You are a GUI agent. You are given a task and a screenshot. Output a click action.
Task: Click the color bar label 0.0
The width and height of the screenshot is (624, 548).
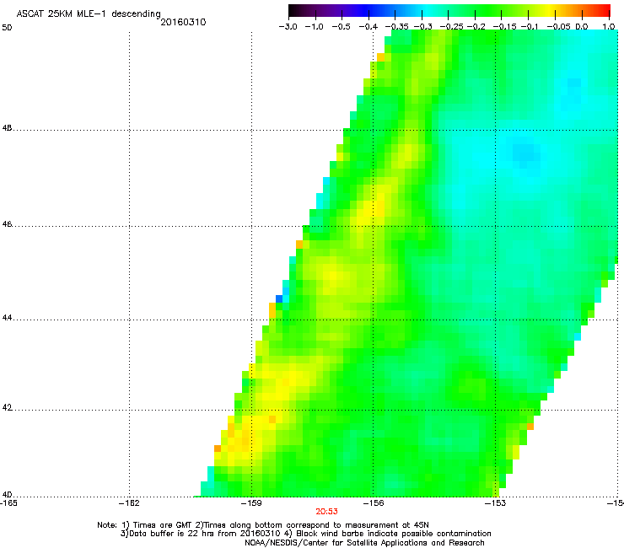582,27
